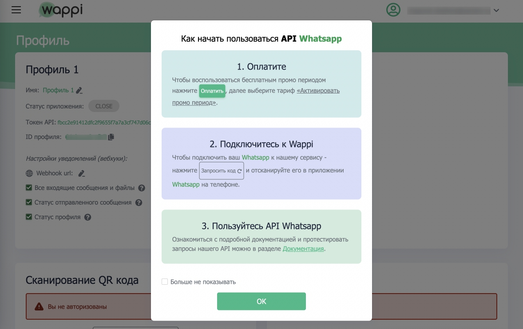Image resolution: width=523 pixels, height=329 pixels.
Task: Click the Сканирование QR кода heading
Action: pyautogui.click(x=82, y=280)
